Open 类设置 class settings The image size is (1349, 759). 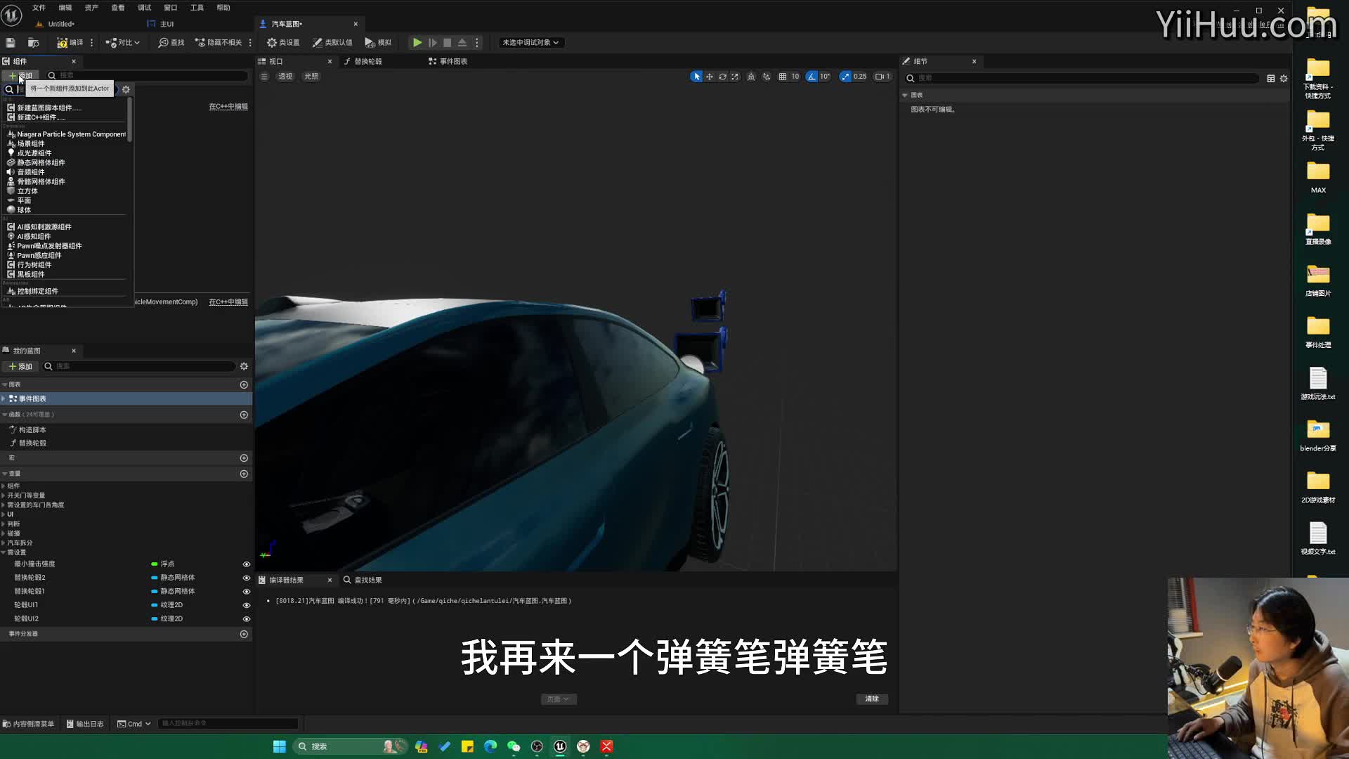click(283, 43)
